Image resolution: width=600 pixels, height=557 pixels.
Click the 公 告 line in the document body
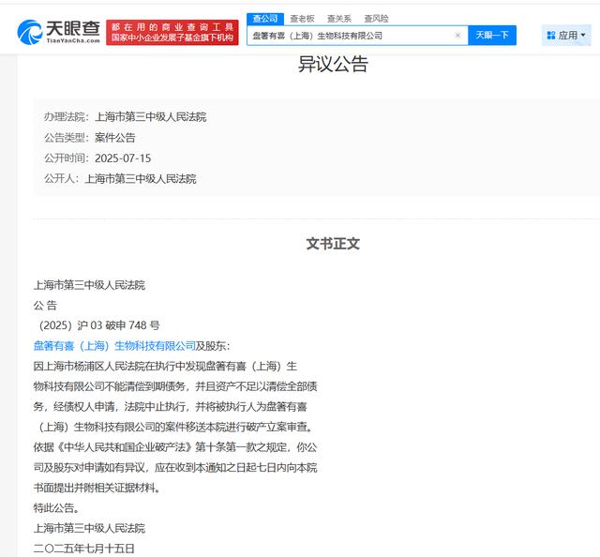(45, 305)
